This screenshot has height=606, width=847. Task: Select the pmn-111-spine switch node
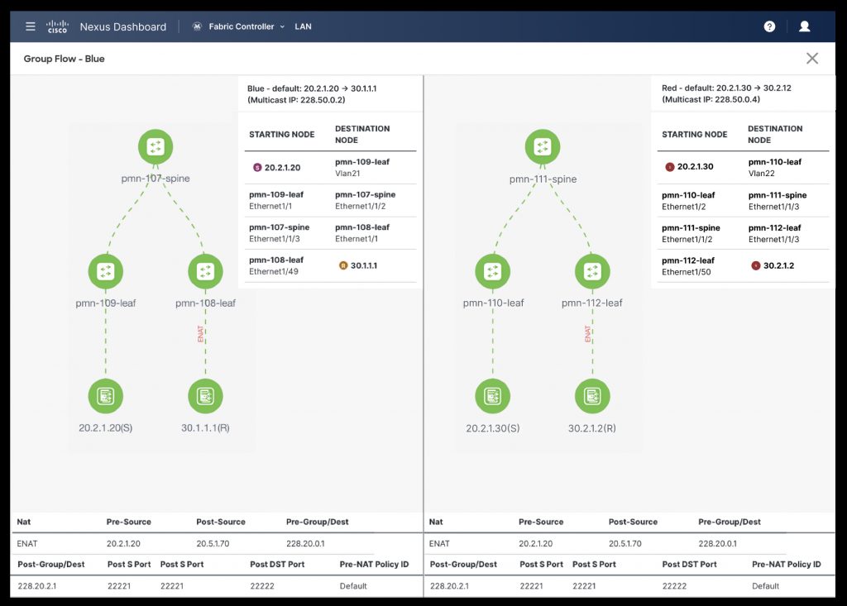pyautogui.click(x=543, y=147)
